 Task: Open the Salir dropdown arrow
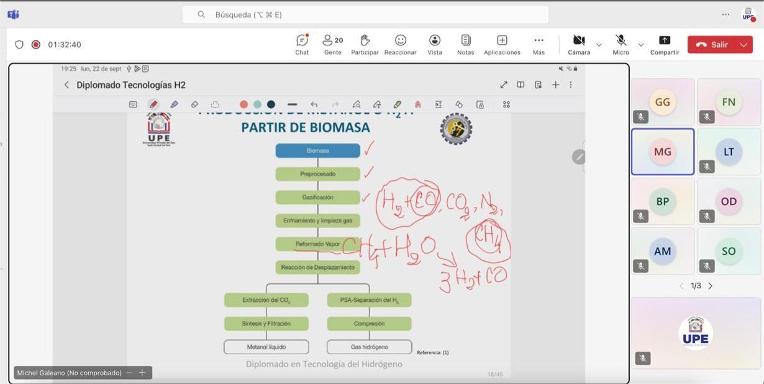coord(742,44)
